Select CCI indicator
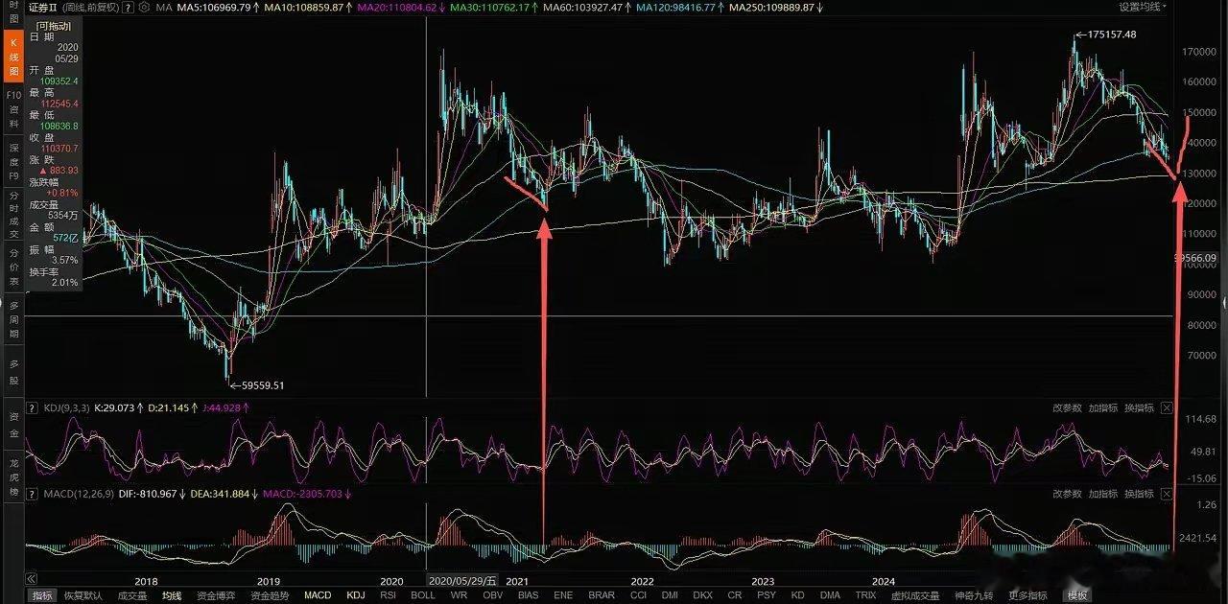Screen dimensions: 1228x604 click(x=638, y=595)
